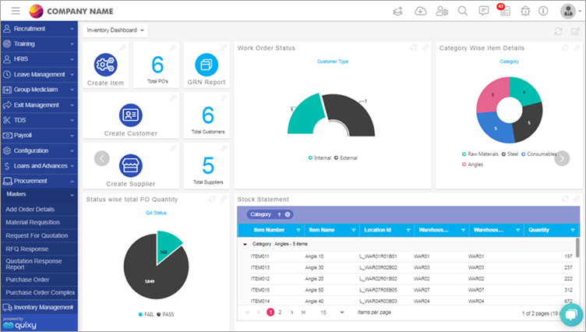This screenshot has height=332, width=586.
Task: Collapse the Category Angles group row
Action: click(245, 244)
